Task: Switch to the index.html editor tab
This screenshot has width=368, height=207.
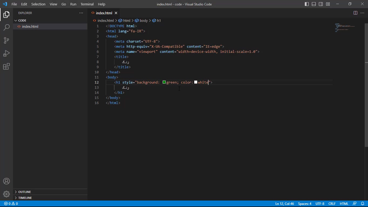Action: click(104, 13)
